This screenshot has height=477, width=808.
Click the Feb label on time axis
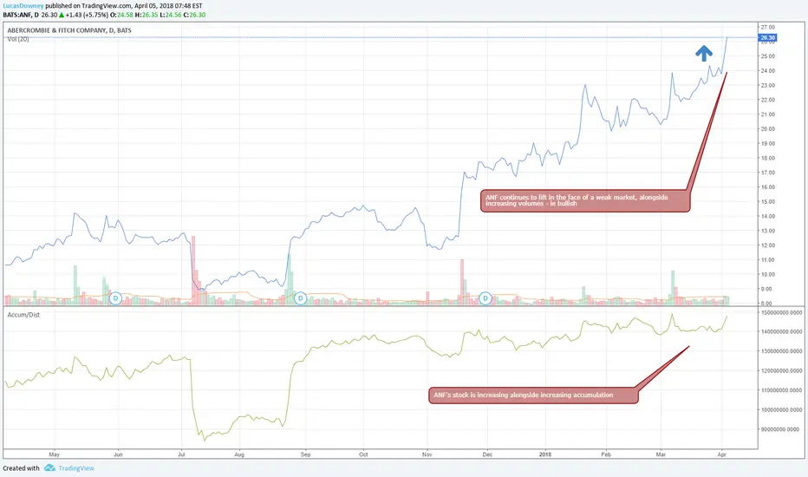[x=606, y=454]
